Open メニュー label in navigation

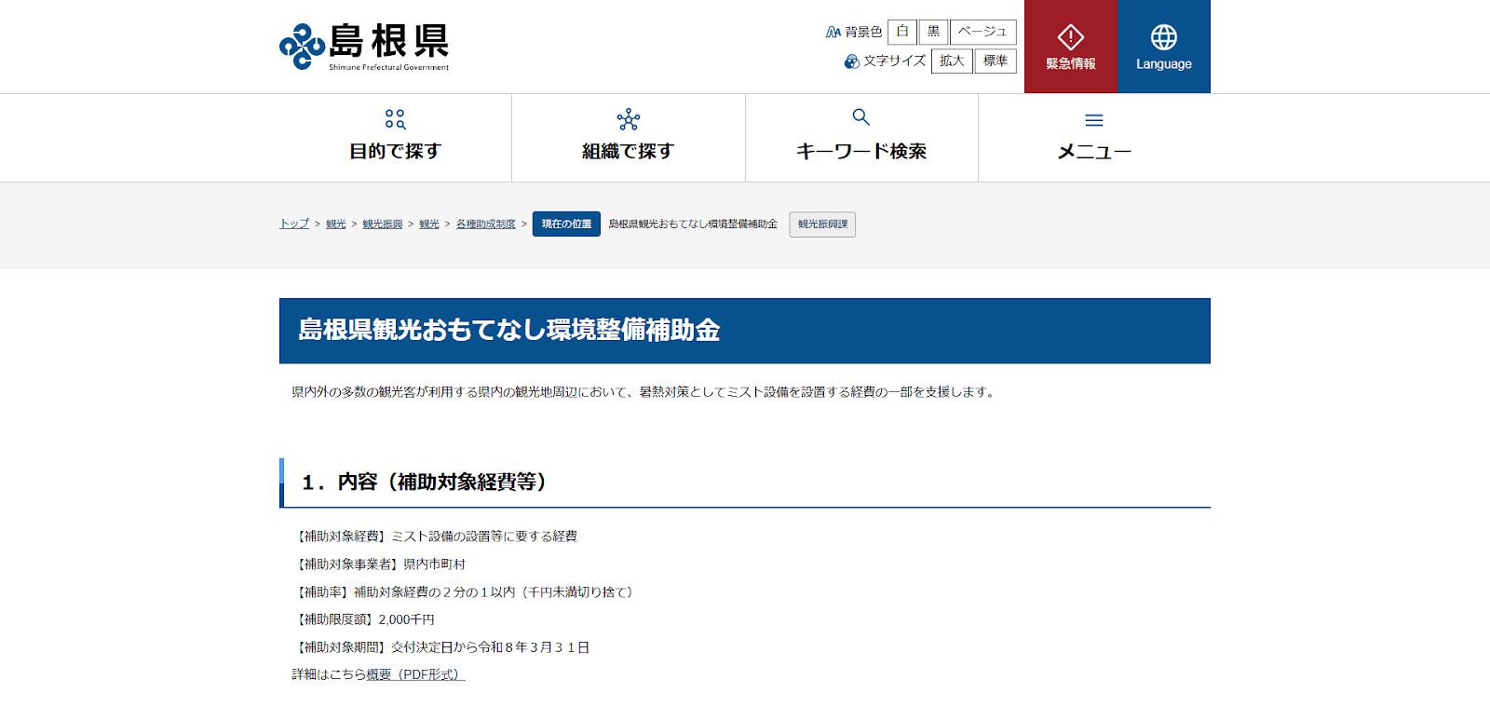tap(1094, 152)
